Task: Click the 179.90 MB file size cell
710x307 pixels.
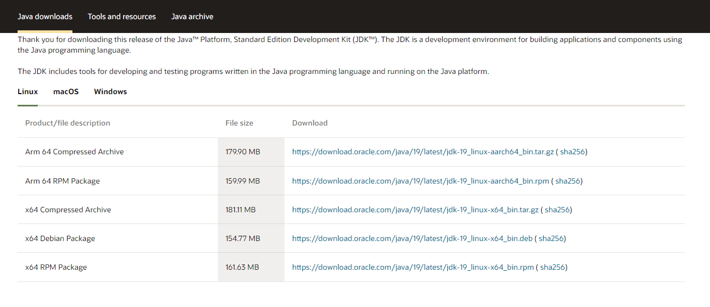Action: [251, 152]
